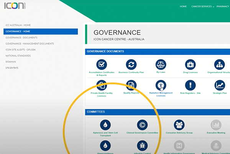Open the Quality Reports document icon
This screenshot has width=230, height=154.
(131, 85)
